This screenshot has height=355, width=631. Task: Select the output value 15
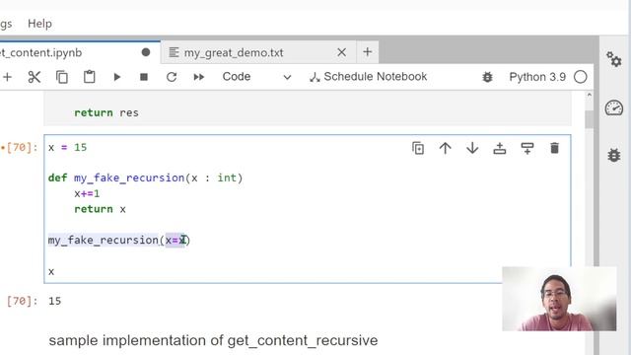click(x=55, y=301)
